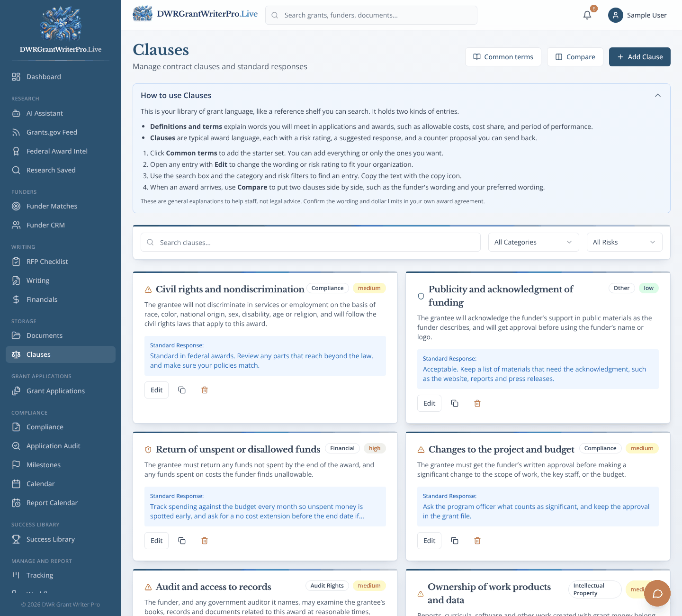Image resolution: width=682 pixels, height=616 pixels.
Task: Open the Report Calendar page
Action: coord(61,503)
